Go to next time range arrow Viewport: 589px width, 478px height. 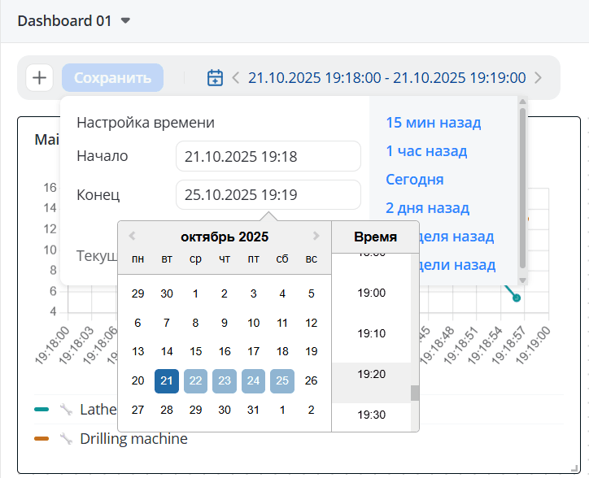click(x=539, y=78)
